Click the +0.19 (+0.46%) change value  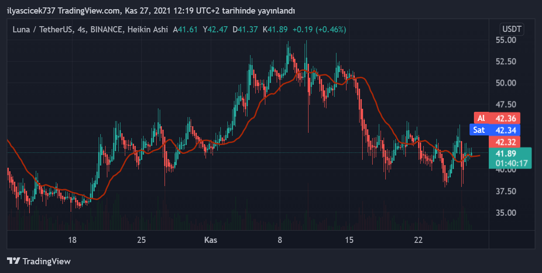(x=319, y=30)
